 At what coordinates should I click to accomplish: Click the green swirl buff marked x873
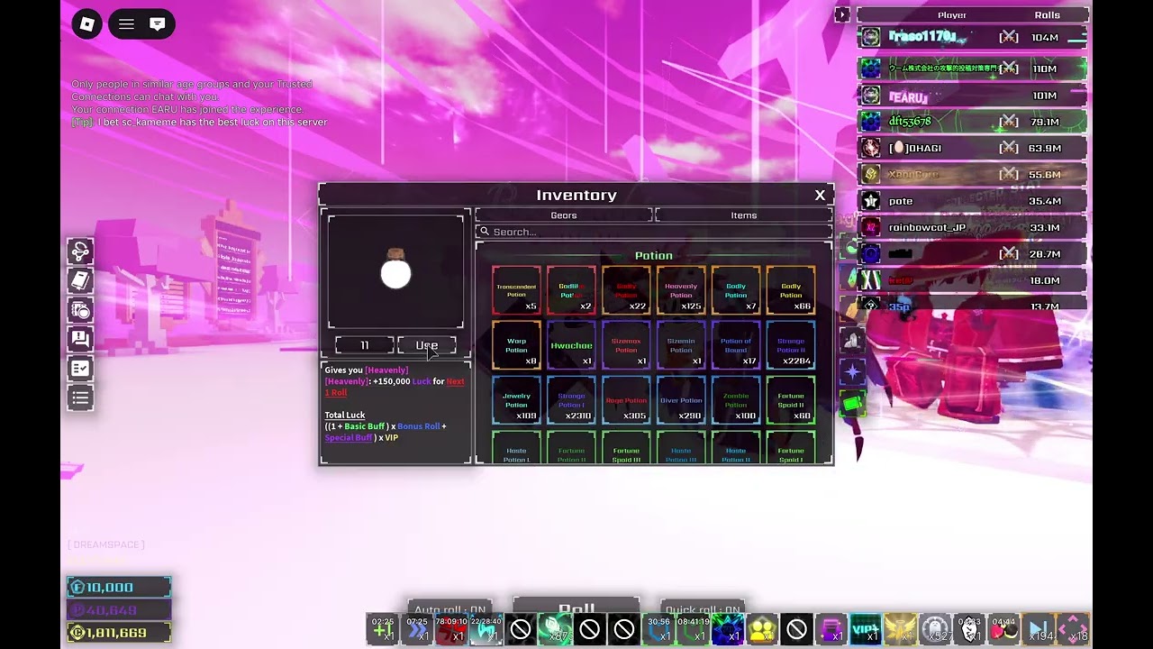pyautogui.click(x=555, y=629)
